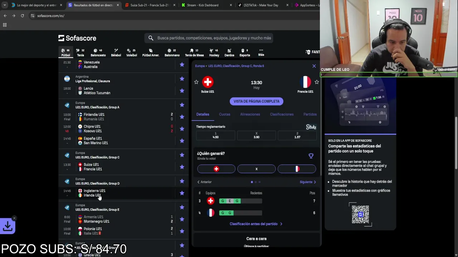
Task: Click the search magnifier icon
Action: coord(151,38)
